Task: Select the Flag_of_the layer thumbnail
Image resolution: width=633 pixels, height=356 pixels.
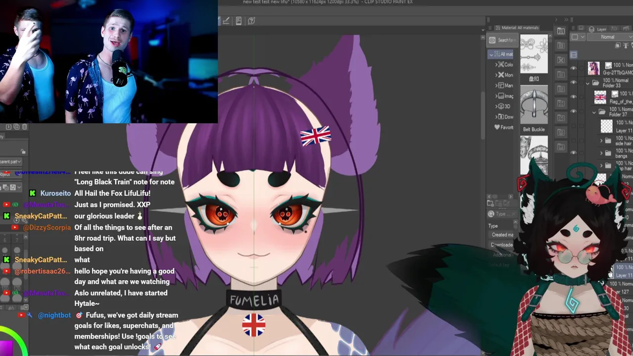Action: (x=600, y=97)
